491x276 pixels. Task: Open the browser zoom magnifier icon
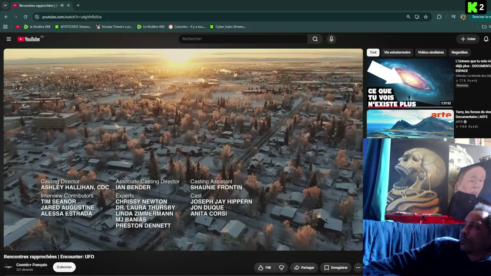409,17
